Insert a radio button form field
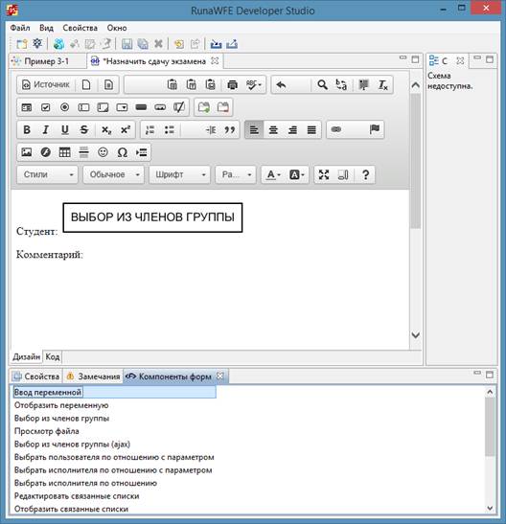506x524 pixels. point(64,107)
